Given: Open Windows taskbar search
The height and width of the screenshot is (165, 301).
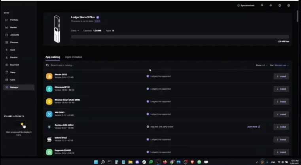Looking at the screenshot, I should click(x=103, y=162).
